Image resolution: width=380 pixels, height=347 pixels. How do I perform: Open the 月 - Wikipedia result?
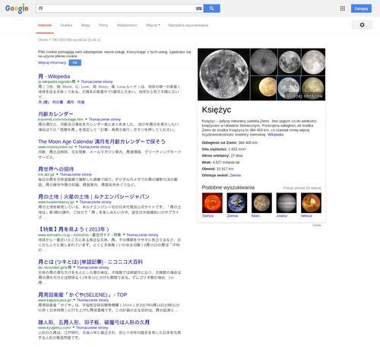(54, 76)
